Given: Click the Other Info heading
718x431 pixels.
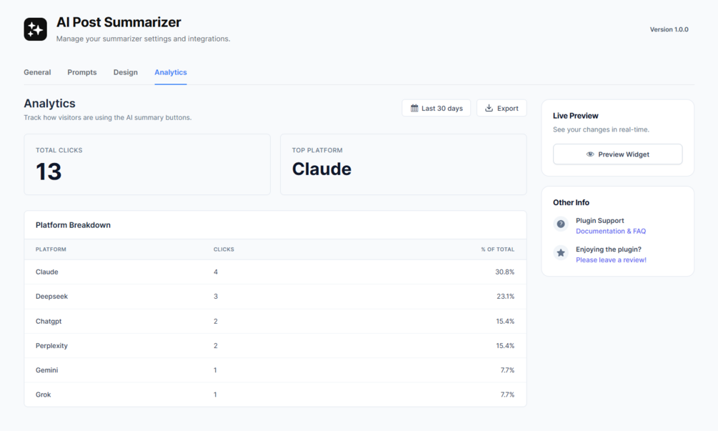Looking at the screenshot, I should click(571, 202).
